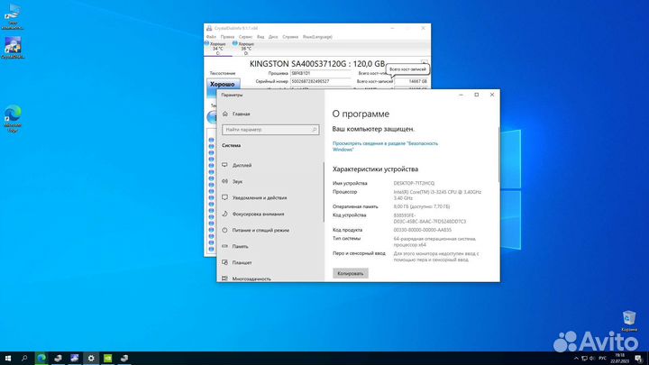Open the green NVIDIA taskbar icon
649x365 pixels.
coord(107,359)
